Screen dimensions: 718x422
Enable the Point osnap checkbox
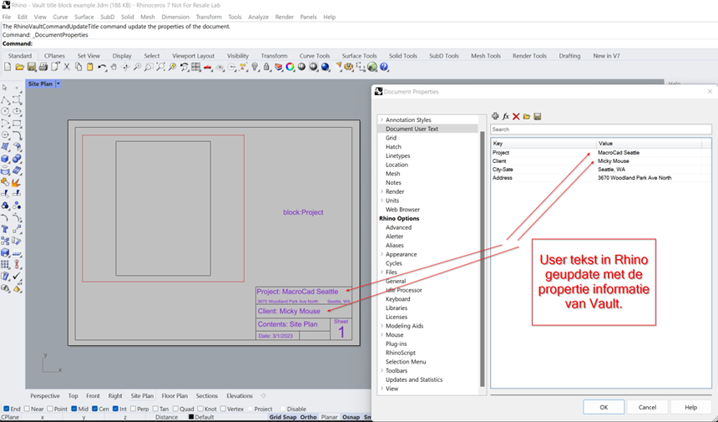pyautogui.click(x=50, y=409)
